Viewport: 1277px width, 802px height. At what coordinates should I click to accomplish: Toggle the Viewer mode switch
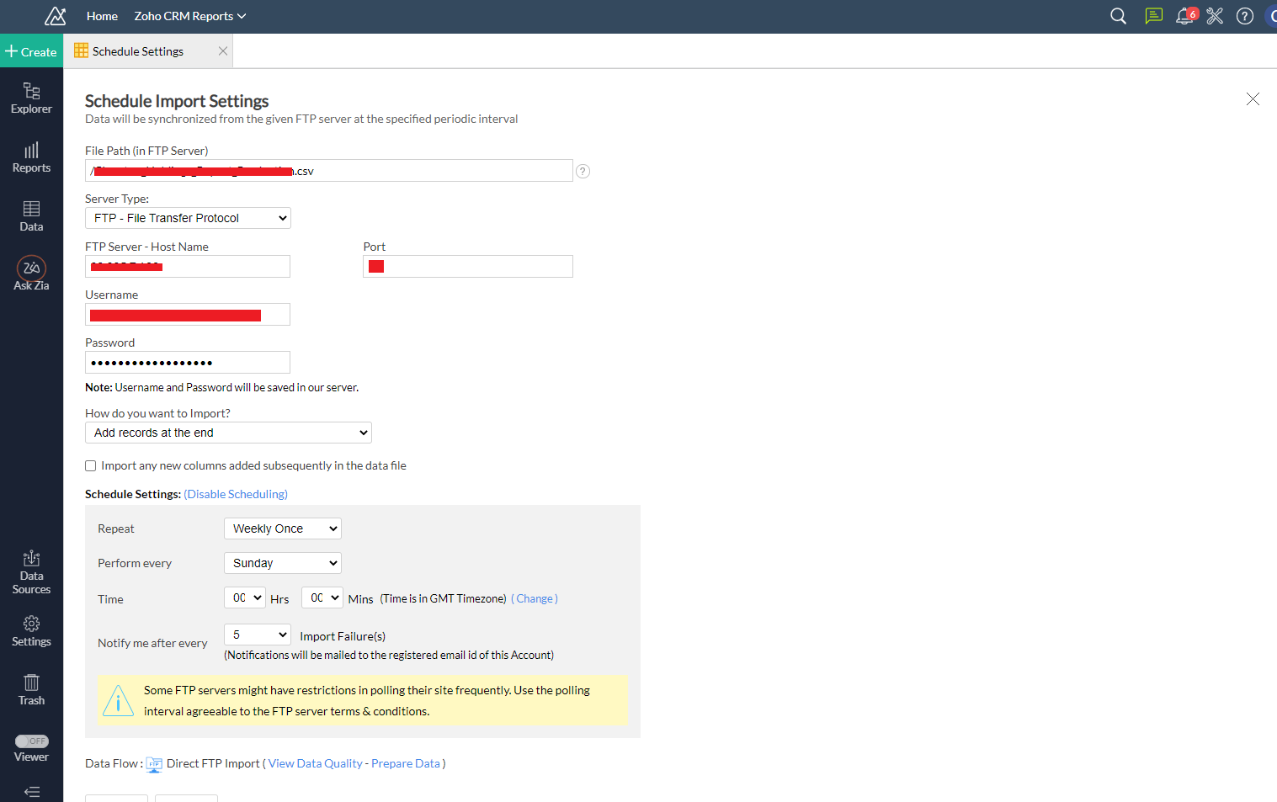click(32, 741)
